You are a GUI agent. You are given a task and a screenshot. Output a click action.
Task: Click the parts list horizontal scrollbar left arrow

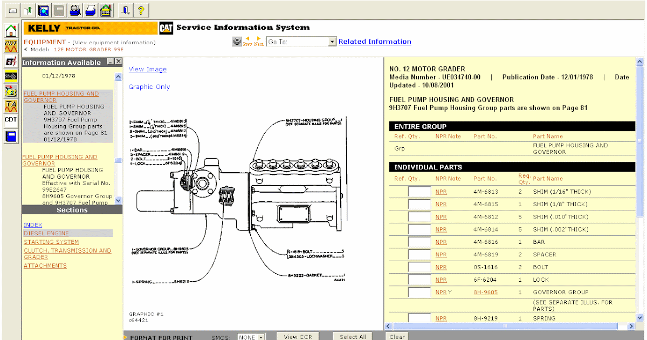pos(388,327)
